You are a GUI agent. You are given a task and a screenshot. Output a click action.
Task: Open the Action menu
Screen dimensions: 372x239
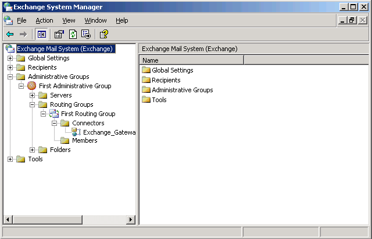pyautogui.click(x=44, y=21)
